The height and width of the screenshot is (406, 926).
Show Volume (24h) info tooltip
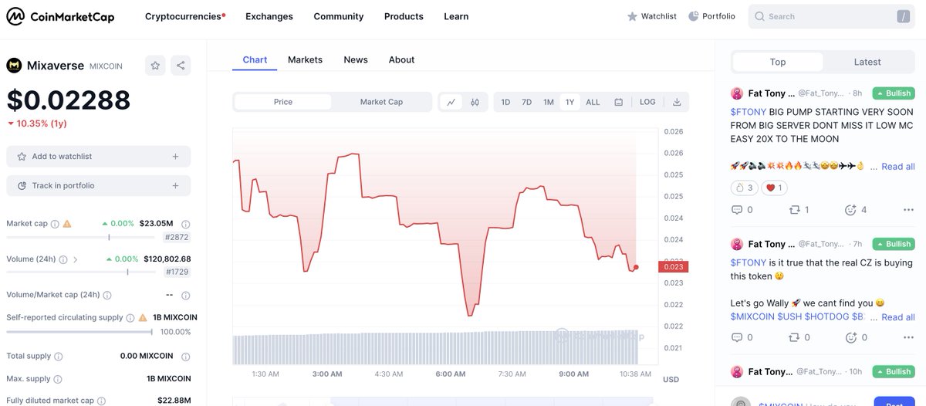click(63, 259)
